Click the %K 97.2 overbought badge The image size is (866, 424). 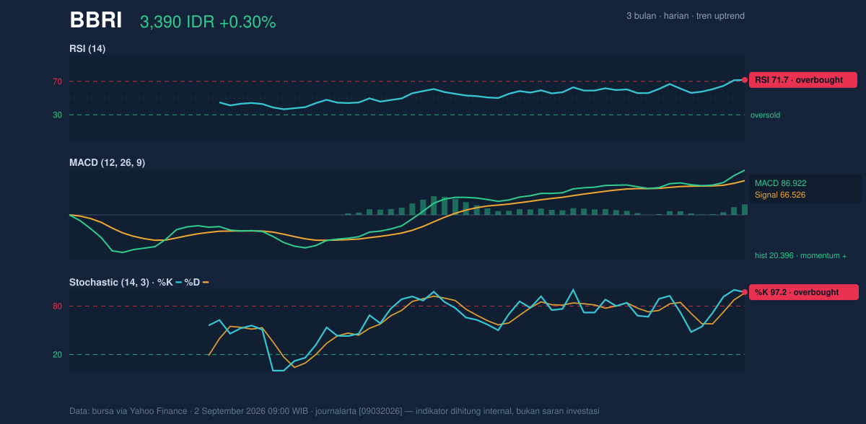pos(804,292)
